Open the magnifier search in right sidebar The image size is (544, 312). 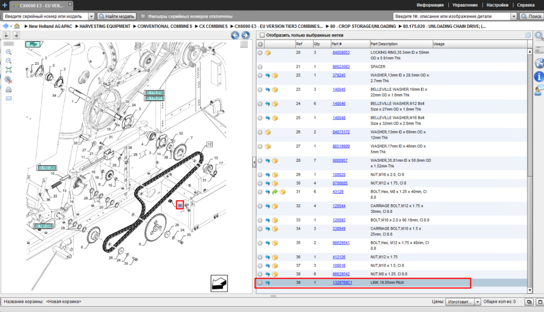coord(539,35)
